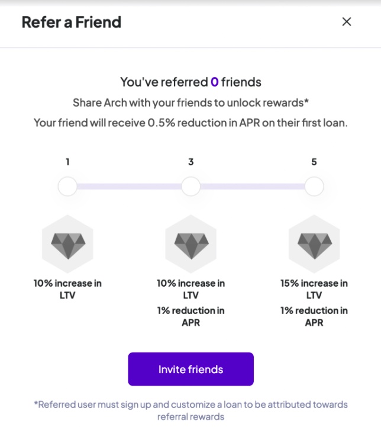
Task: Click the milestone label number 1
Action: pos(67,162)
